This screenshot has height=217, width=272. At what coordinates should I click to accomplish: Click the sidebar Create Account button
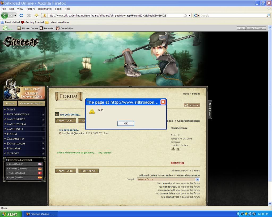click(x=31, y=104)
